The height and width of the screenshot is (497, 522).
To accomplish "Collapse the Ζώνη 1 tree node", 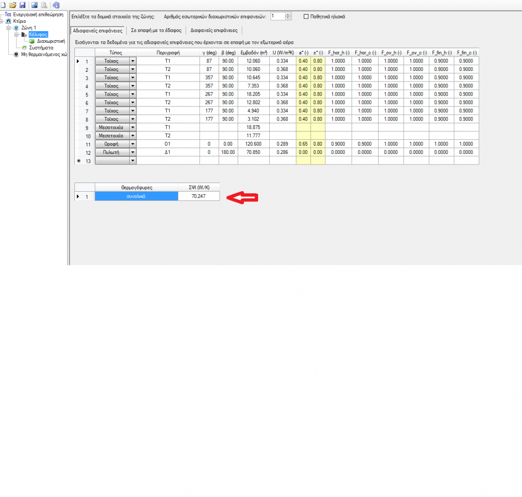I will point(8,28).
